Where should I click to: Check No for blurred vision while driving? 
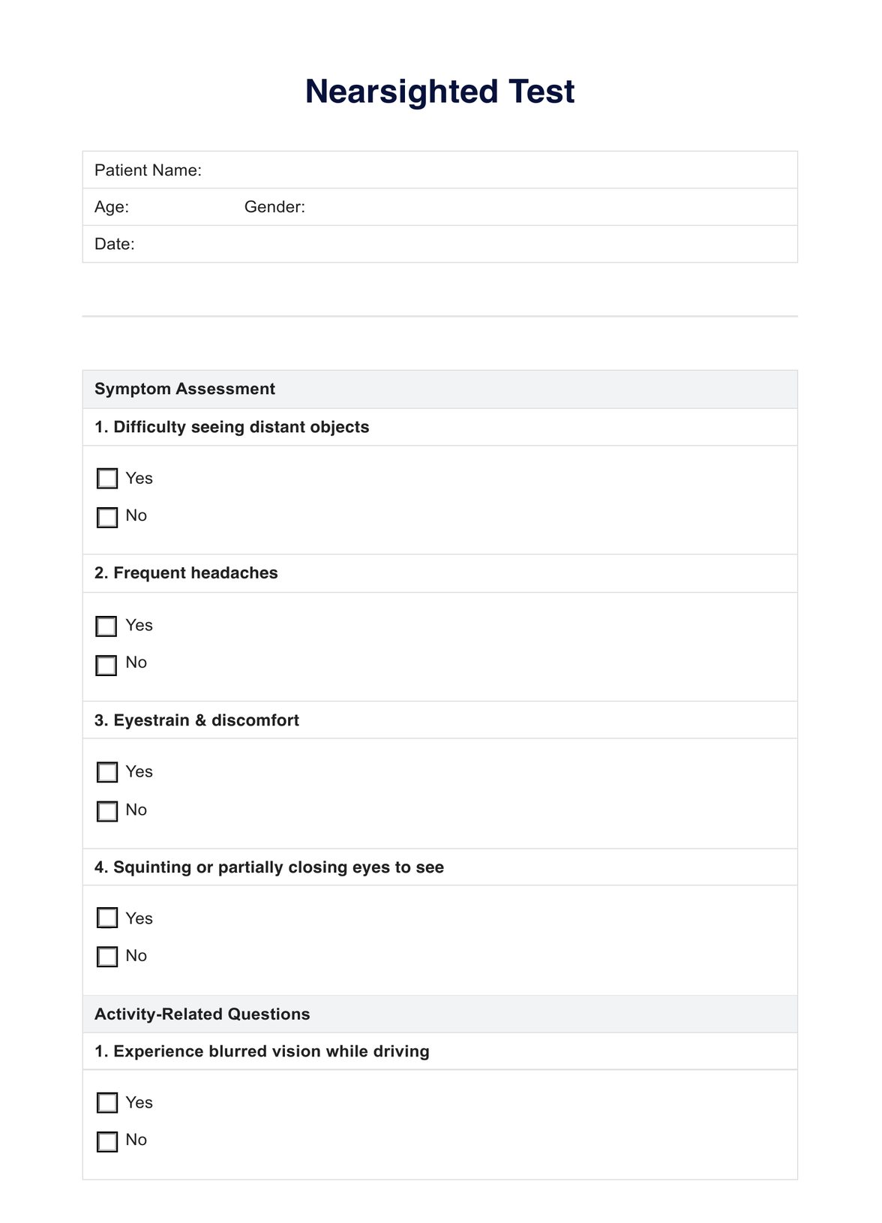[x=107, y=1141]
